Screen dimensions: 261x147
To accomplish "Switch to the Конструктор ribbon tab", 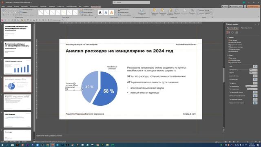I will click(x=34, y=7).
